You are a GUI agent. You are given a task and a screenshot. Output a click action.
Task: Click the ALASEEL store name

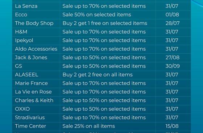coord(26,75)
